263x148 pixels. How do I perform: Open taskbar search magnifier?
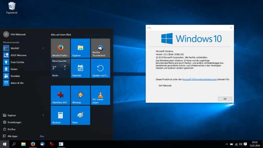click(14, 144)
